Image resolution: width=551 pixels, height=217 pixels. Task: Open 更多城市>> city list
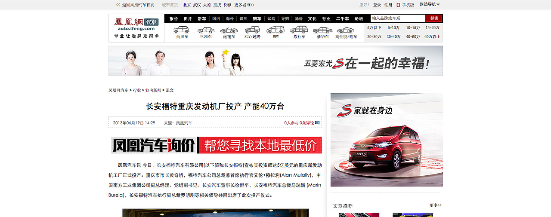244,5
